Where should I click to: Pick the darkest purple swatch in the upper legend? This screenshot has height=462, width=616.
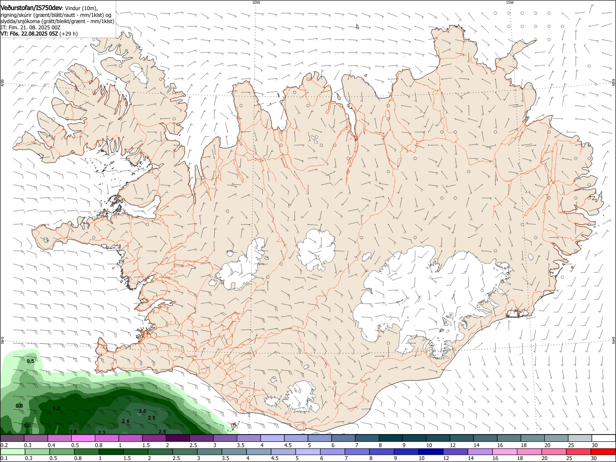[x=178, y=438]
